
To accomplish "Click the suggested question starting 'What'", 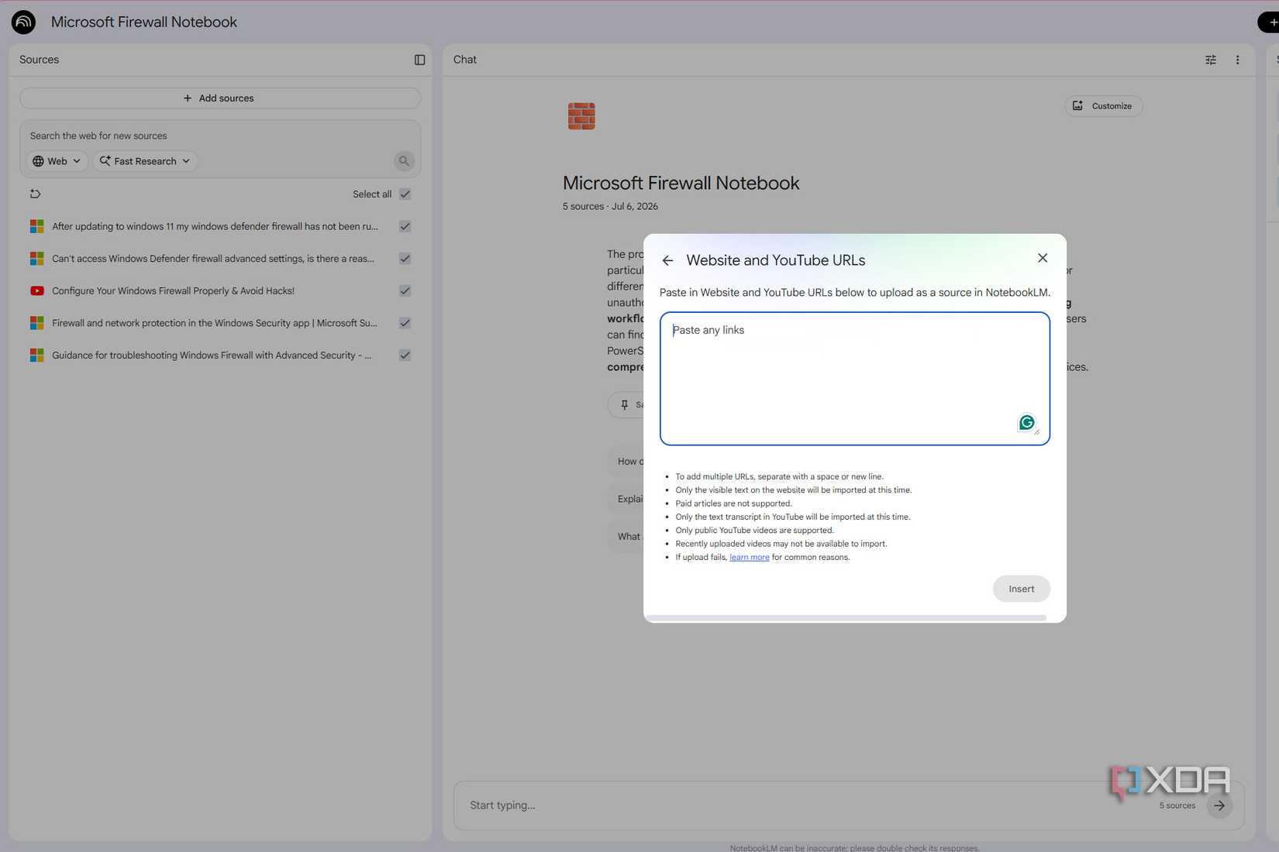I will (x=626, y=537).
